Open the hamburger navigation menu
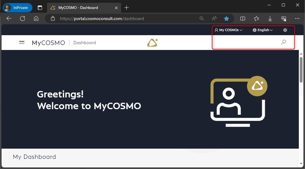The width and height of the screenshot is (305, 169). 22,43
